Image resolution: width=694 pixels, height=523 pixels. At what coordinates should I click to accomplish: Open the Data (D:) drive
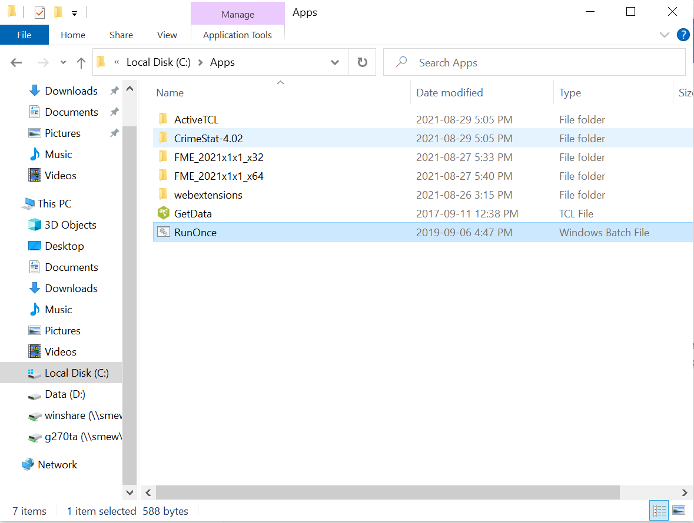coord(65,394)
